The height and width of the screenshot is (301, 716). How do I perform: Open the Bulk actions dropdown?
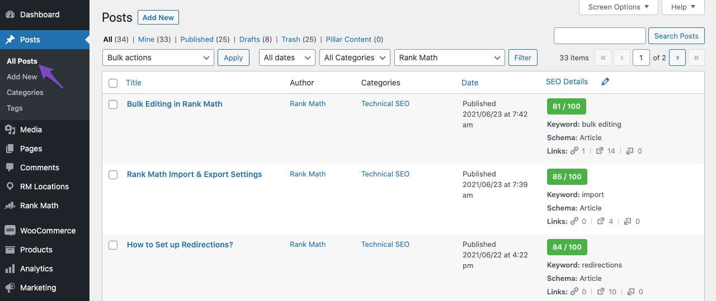coord(158,58)
